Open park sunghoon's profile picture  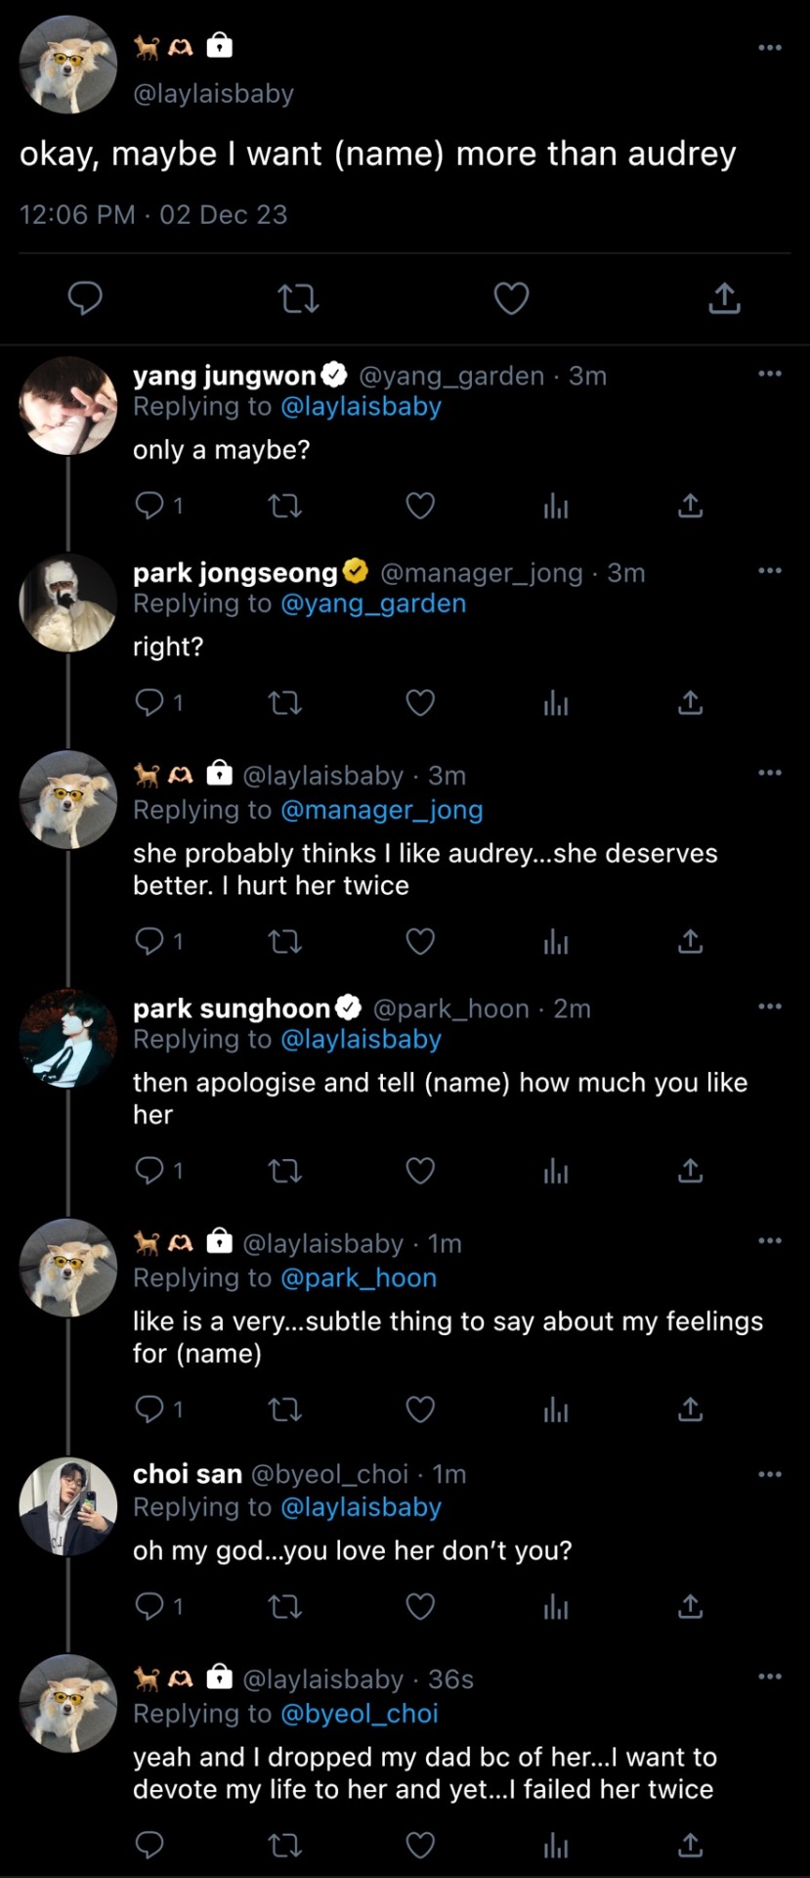[x=68, y=1038]
